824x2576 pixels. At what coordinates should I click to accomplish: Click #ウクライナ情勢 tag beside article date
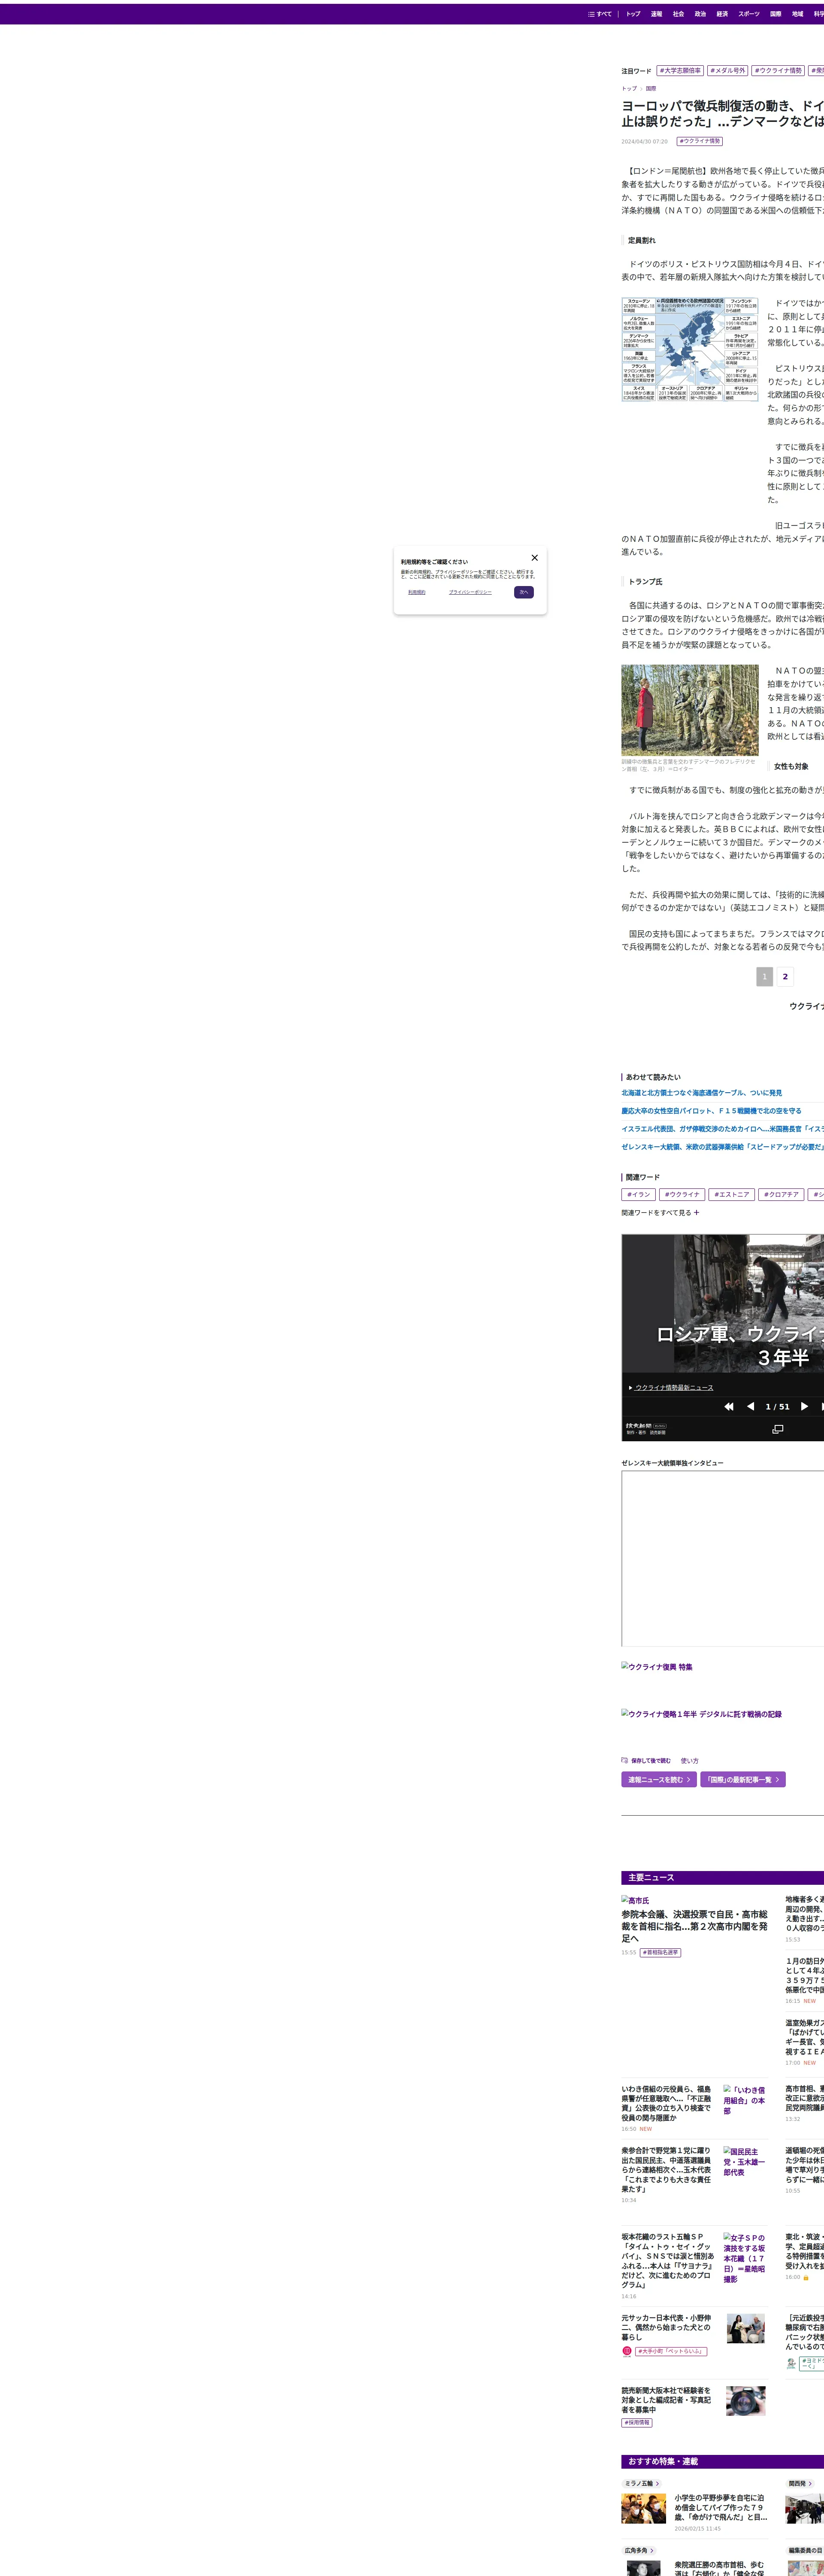[x=700, y=141]
